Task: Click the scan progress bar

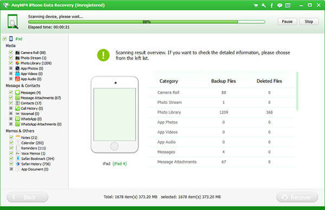Action: tap(147, 22)
